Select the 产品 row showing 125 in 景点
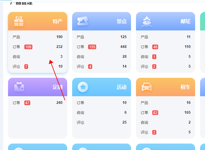 101,37
